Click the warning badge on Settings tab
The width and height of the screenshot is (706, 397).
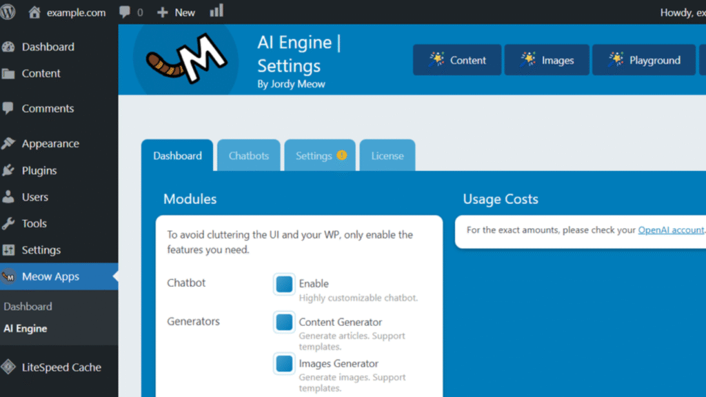coord(342,155)
